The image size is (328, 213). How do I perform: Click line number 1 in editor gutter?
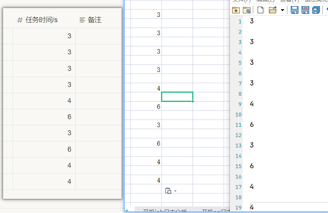click(240, 21)
